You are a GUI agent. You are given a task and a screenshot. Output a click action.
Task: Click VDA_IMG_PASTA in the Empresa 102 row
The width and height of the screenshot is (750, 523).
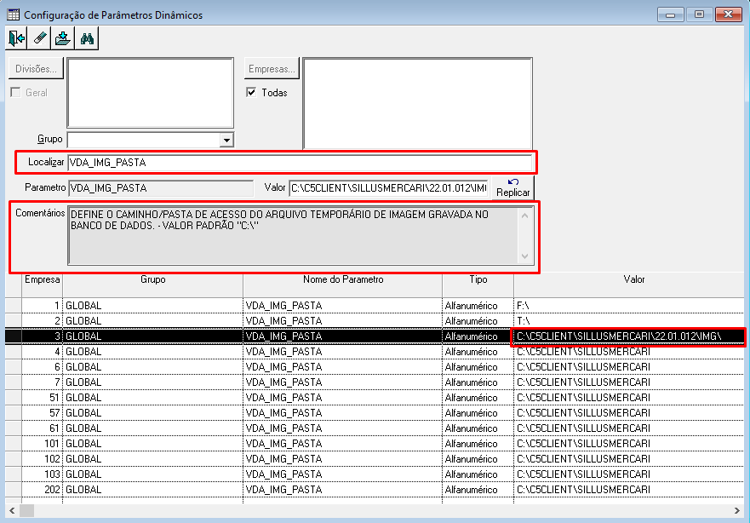[x=343, y=459]
